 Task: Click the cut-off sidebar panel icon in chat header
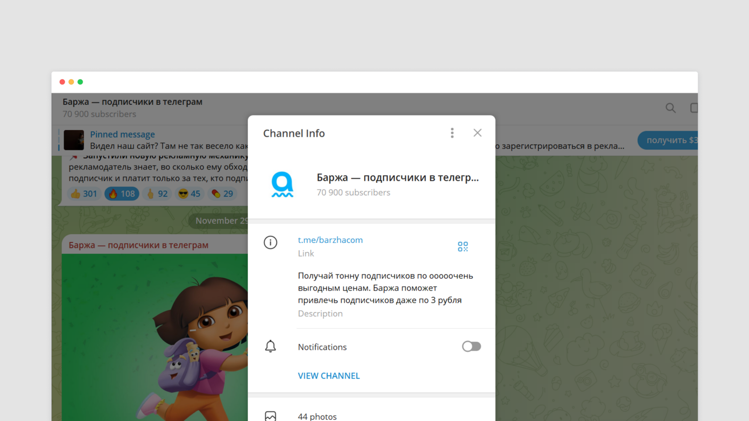pyautogui.click(x=694, y=108)
